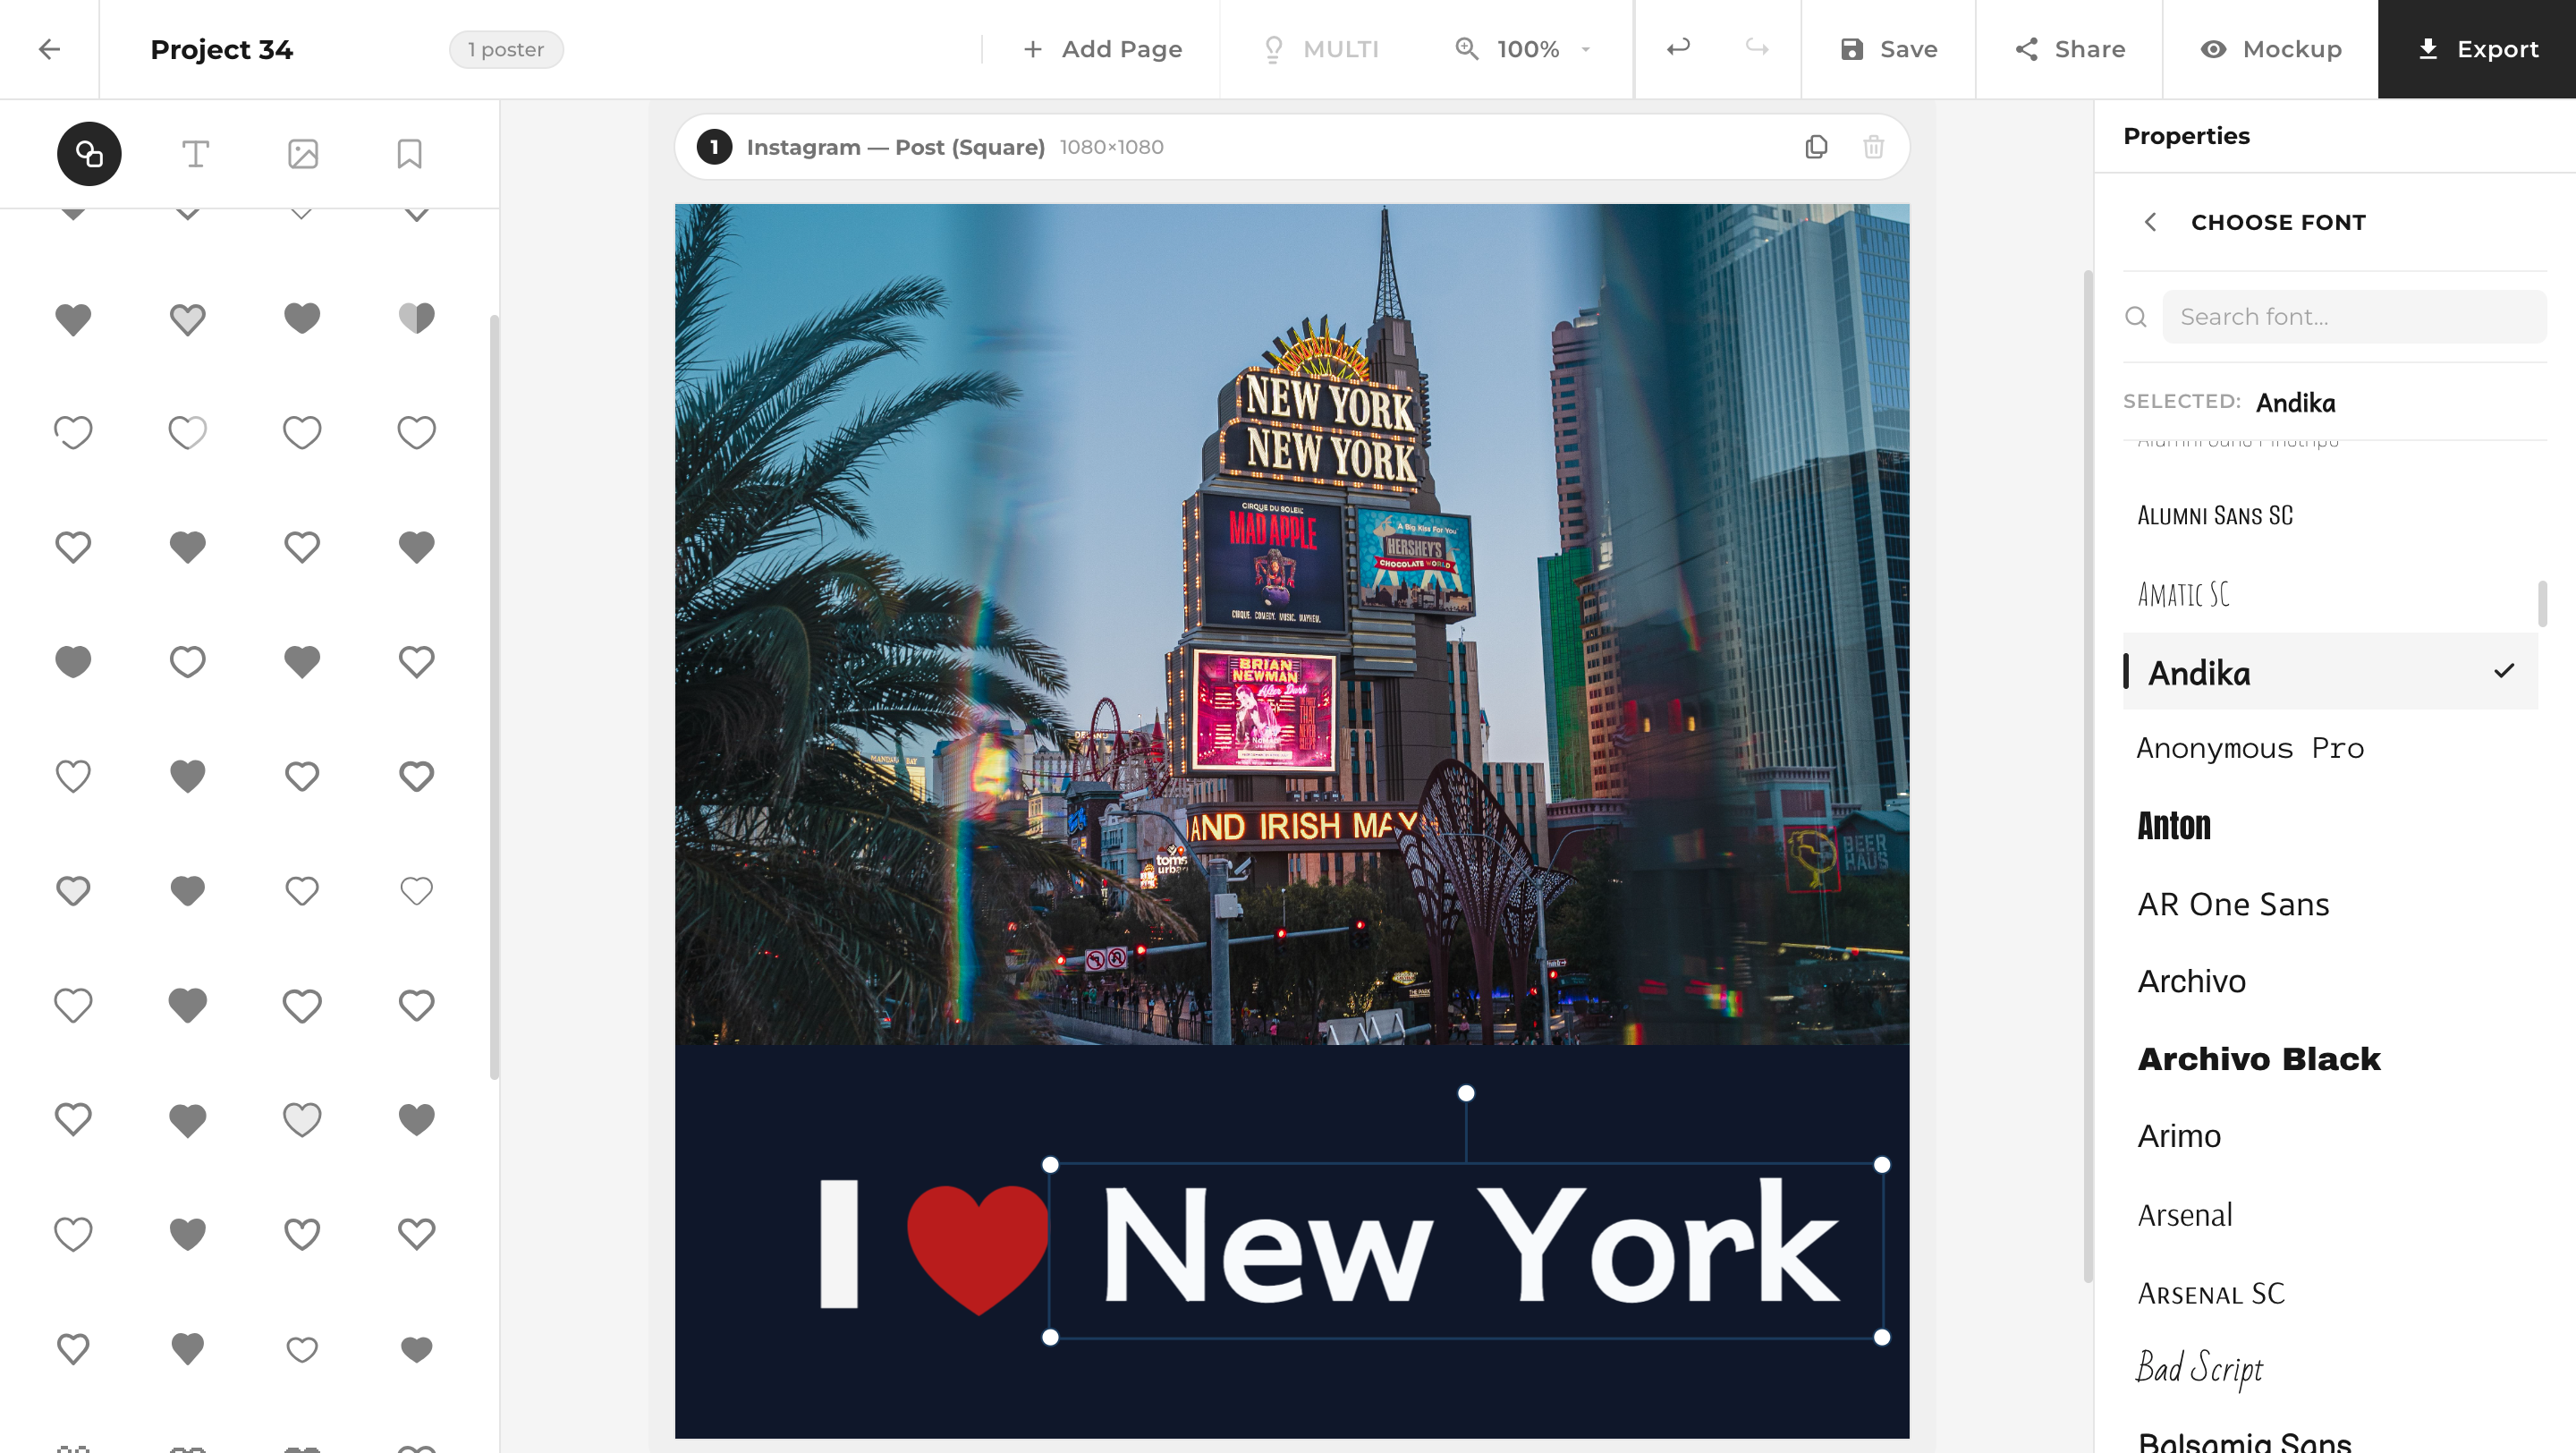2576x1453 pixels.
Task: Click the 1080×1080 page size label
Action: [1112, 147]
